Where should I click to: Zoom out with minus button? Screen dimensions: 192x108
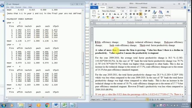tap(166, 99)
